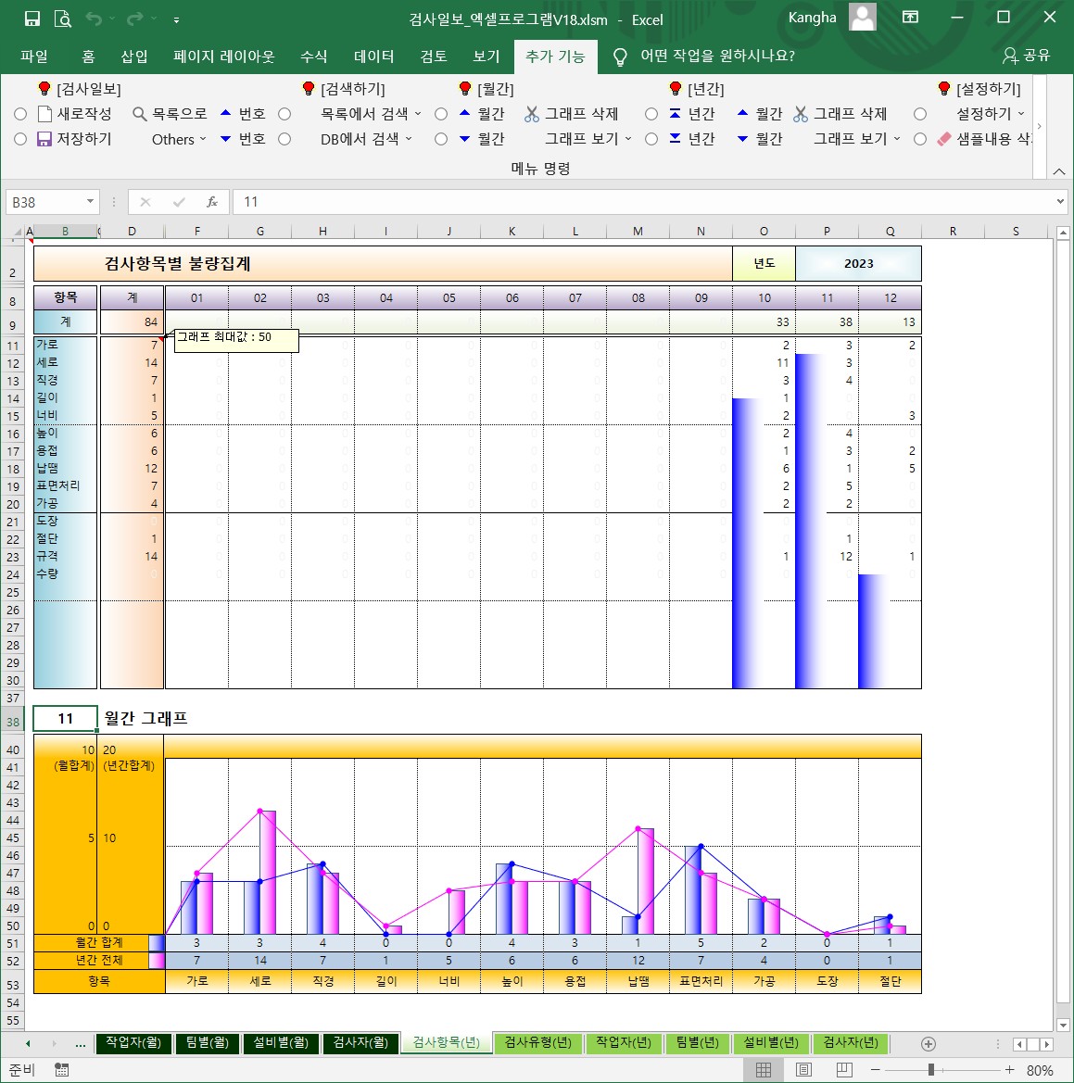Open Print Preview from quick access toolbar
This screenshot has height=1083, width=1074.
pos(63,19)
